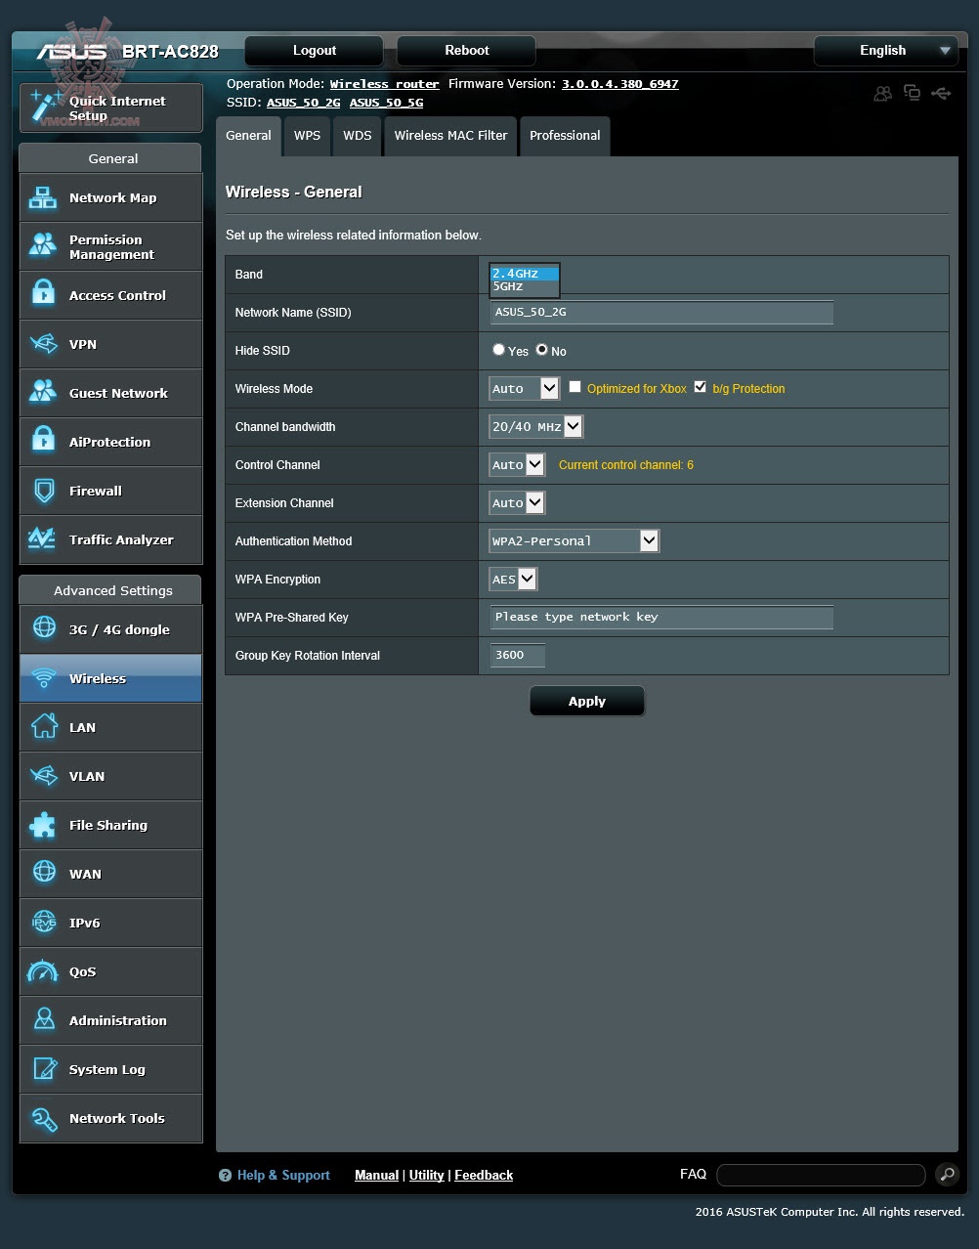Open the Manual link
The image size is (979, 1249).
376,1176
